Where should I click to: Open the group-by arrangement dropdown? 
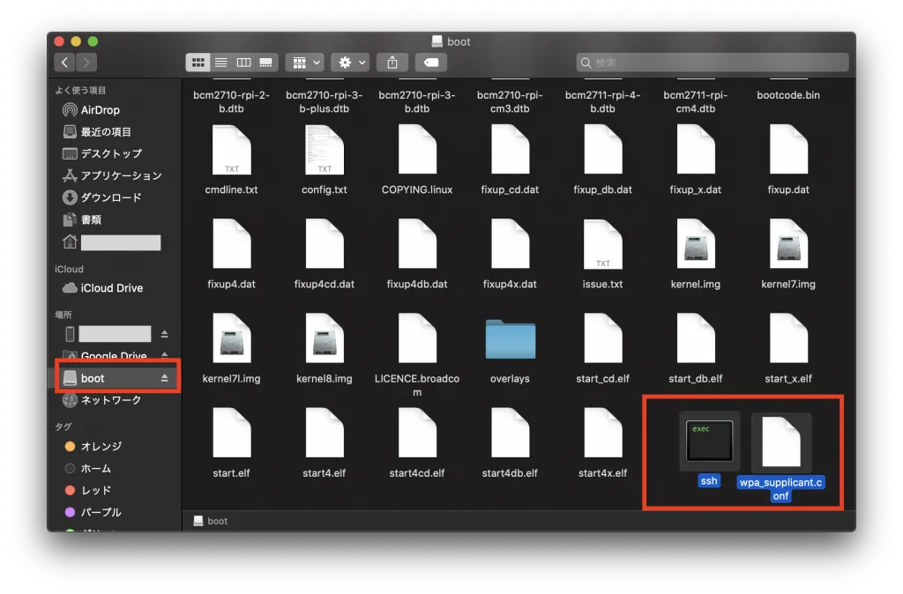[x=302, y=63]
